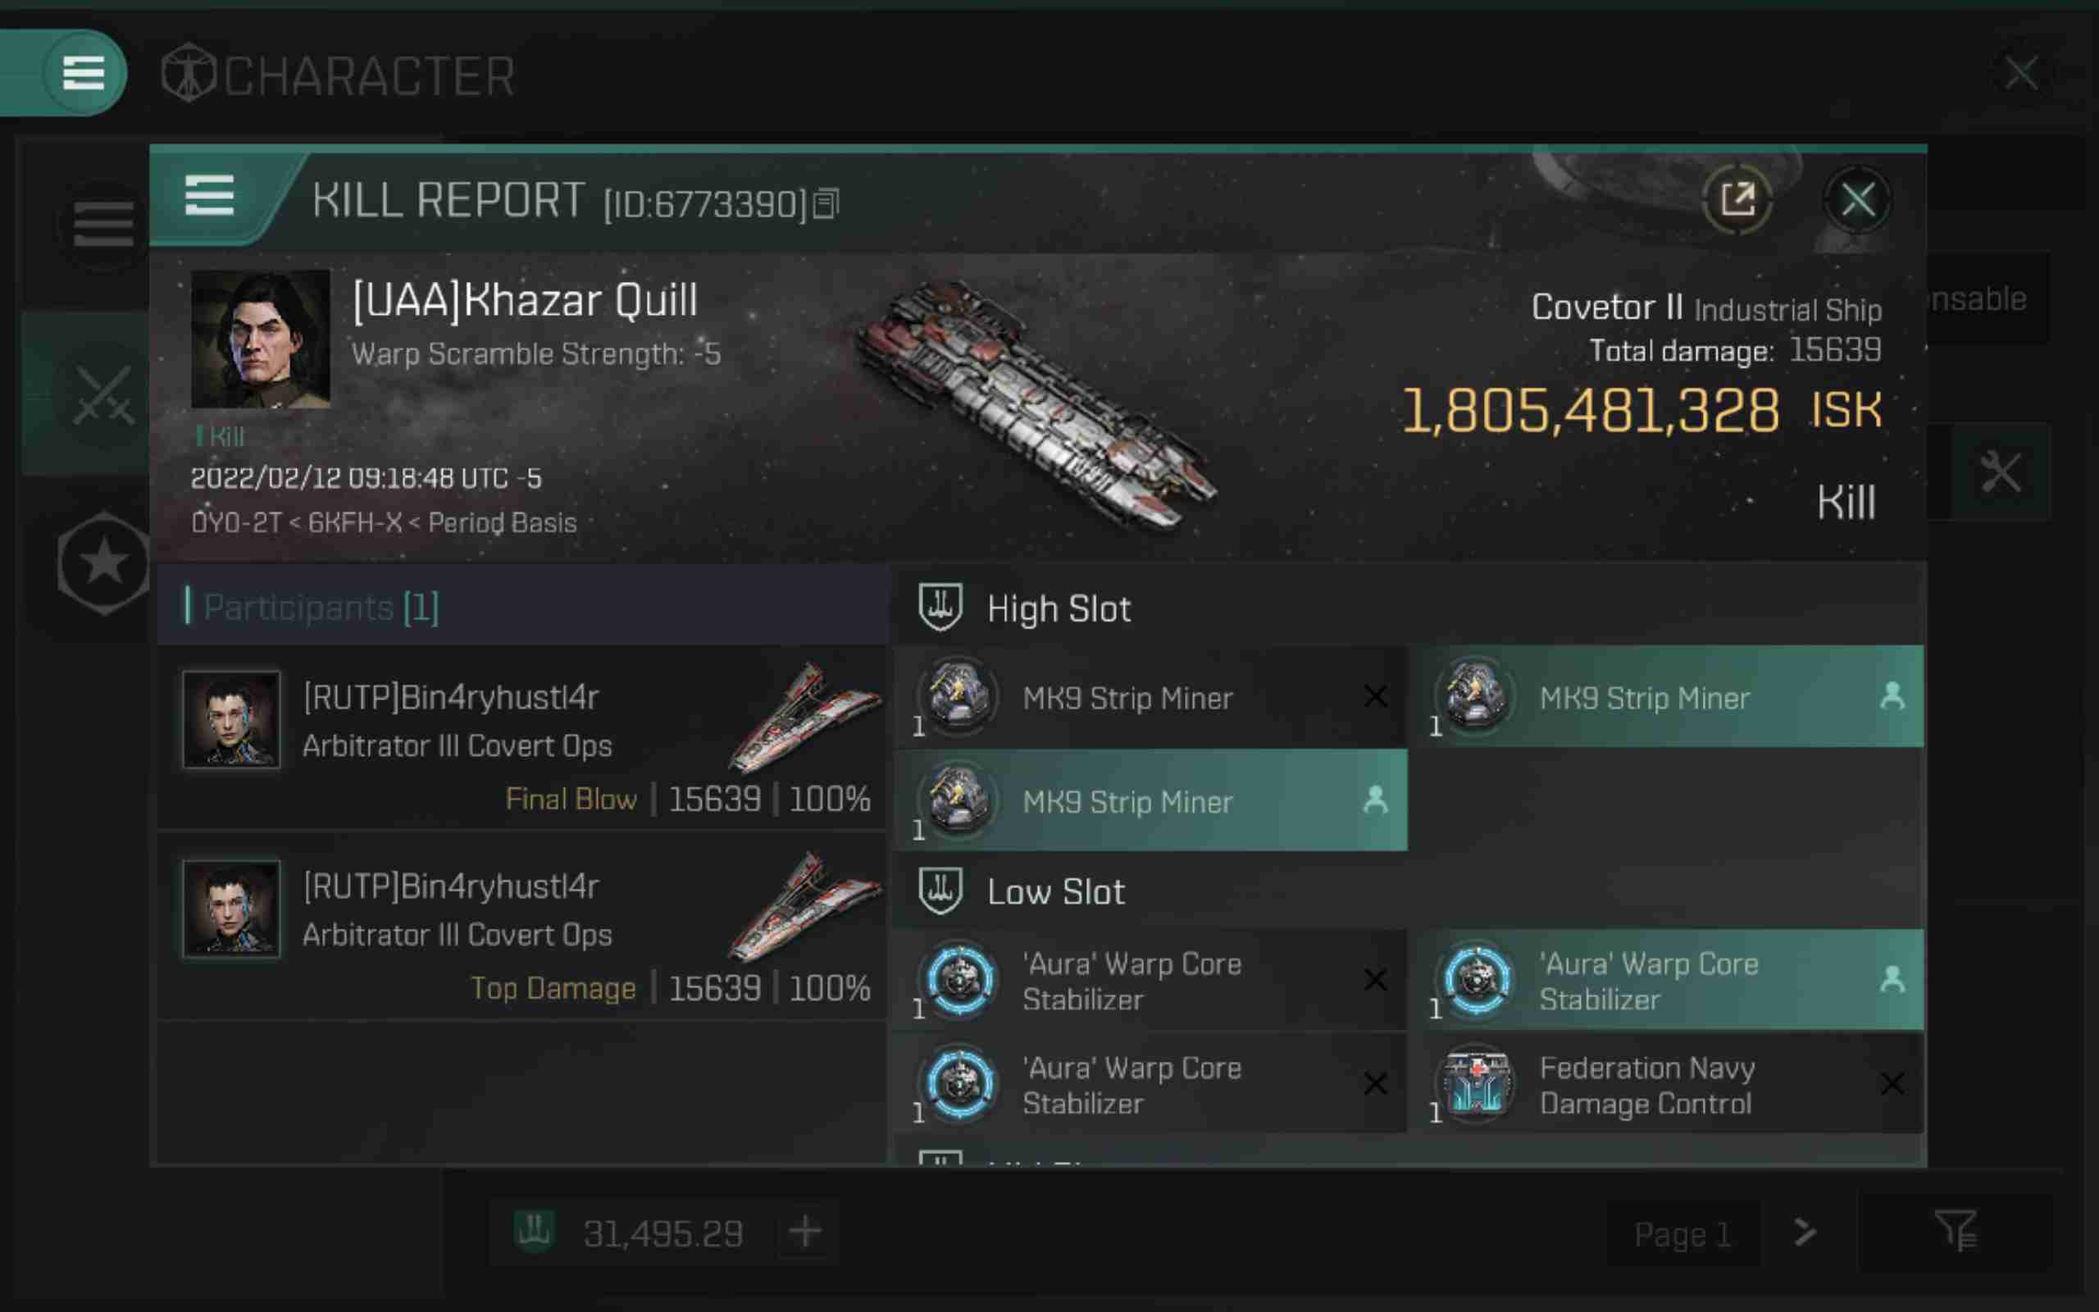Dismiss the MK9 Strip Miner top-right item
This screenshot has height=1312, width=2099.
1891,697
